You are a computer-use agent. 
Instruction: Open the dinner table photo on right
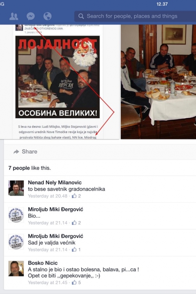[x=158, y=82]
